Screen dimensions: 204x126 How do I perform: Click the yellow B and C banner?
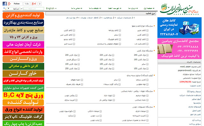23,95
